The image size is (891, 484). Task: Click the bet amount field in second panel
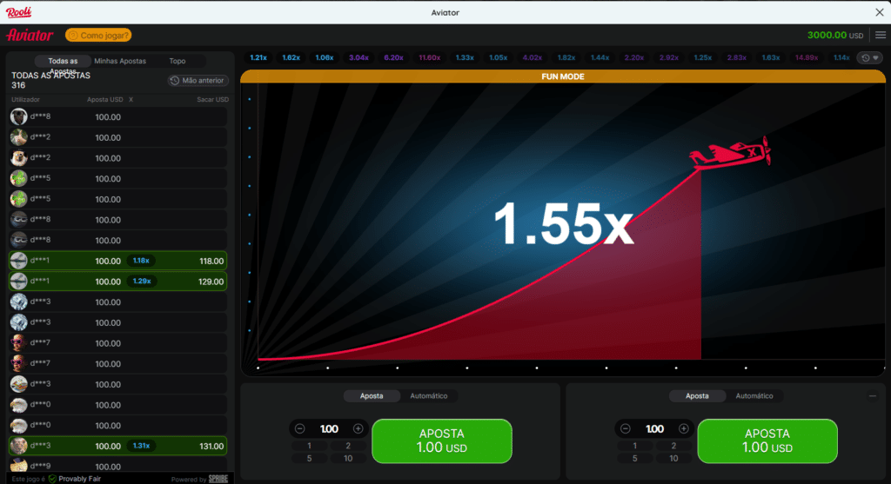click(x=654, y=429)
